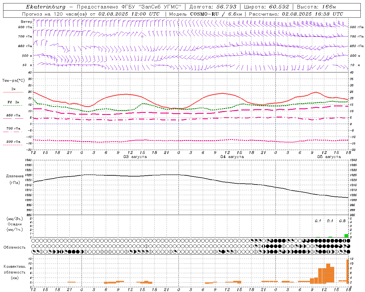The image size is (365, 292).
Task: Click the 850 гПа label in temperature legend
Action: point(13,115)
